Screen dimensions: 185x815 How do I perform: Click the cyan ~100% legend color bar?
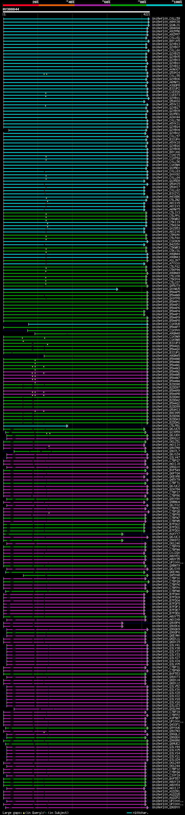tap(164, 5)
